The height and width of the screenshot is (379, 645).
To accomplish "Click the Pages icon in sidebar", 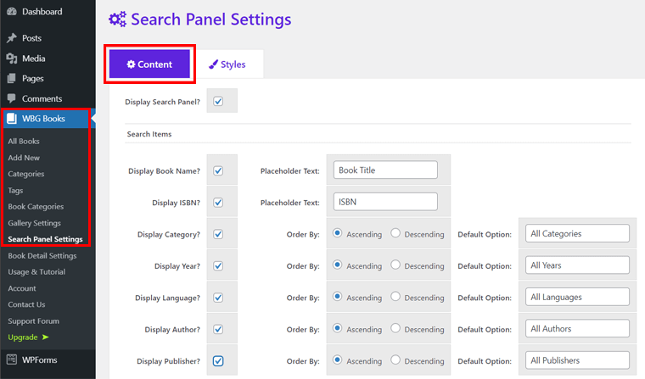I will [12, 79].
